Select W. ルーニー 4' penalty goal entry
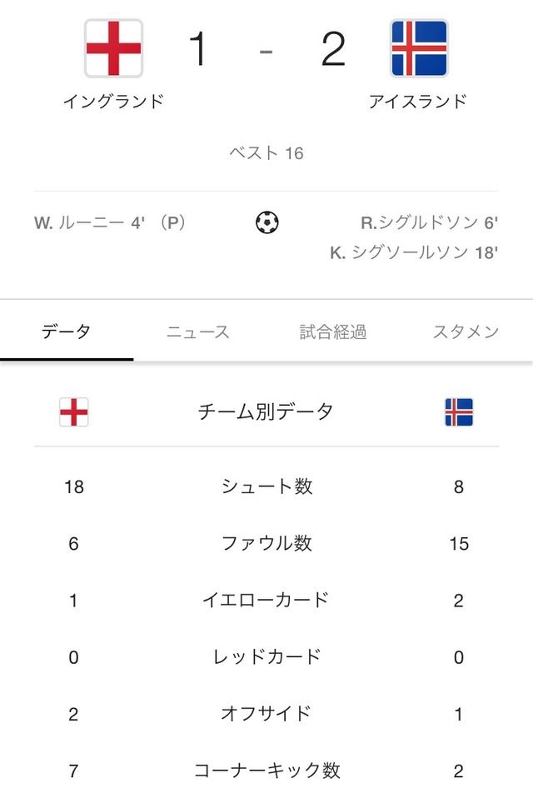 coord(110,222)
